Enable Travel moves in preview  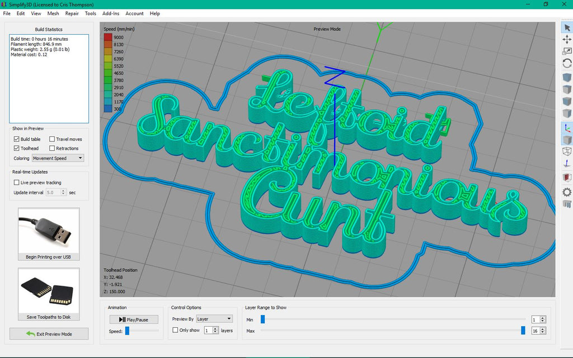[52, 139]
